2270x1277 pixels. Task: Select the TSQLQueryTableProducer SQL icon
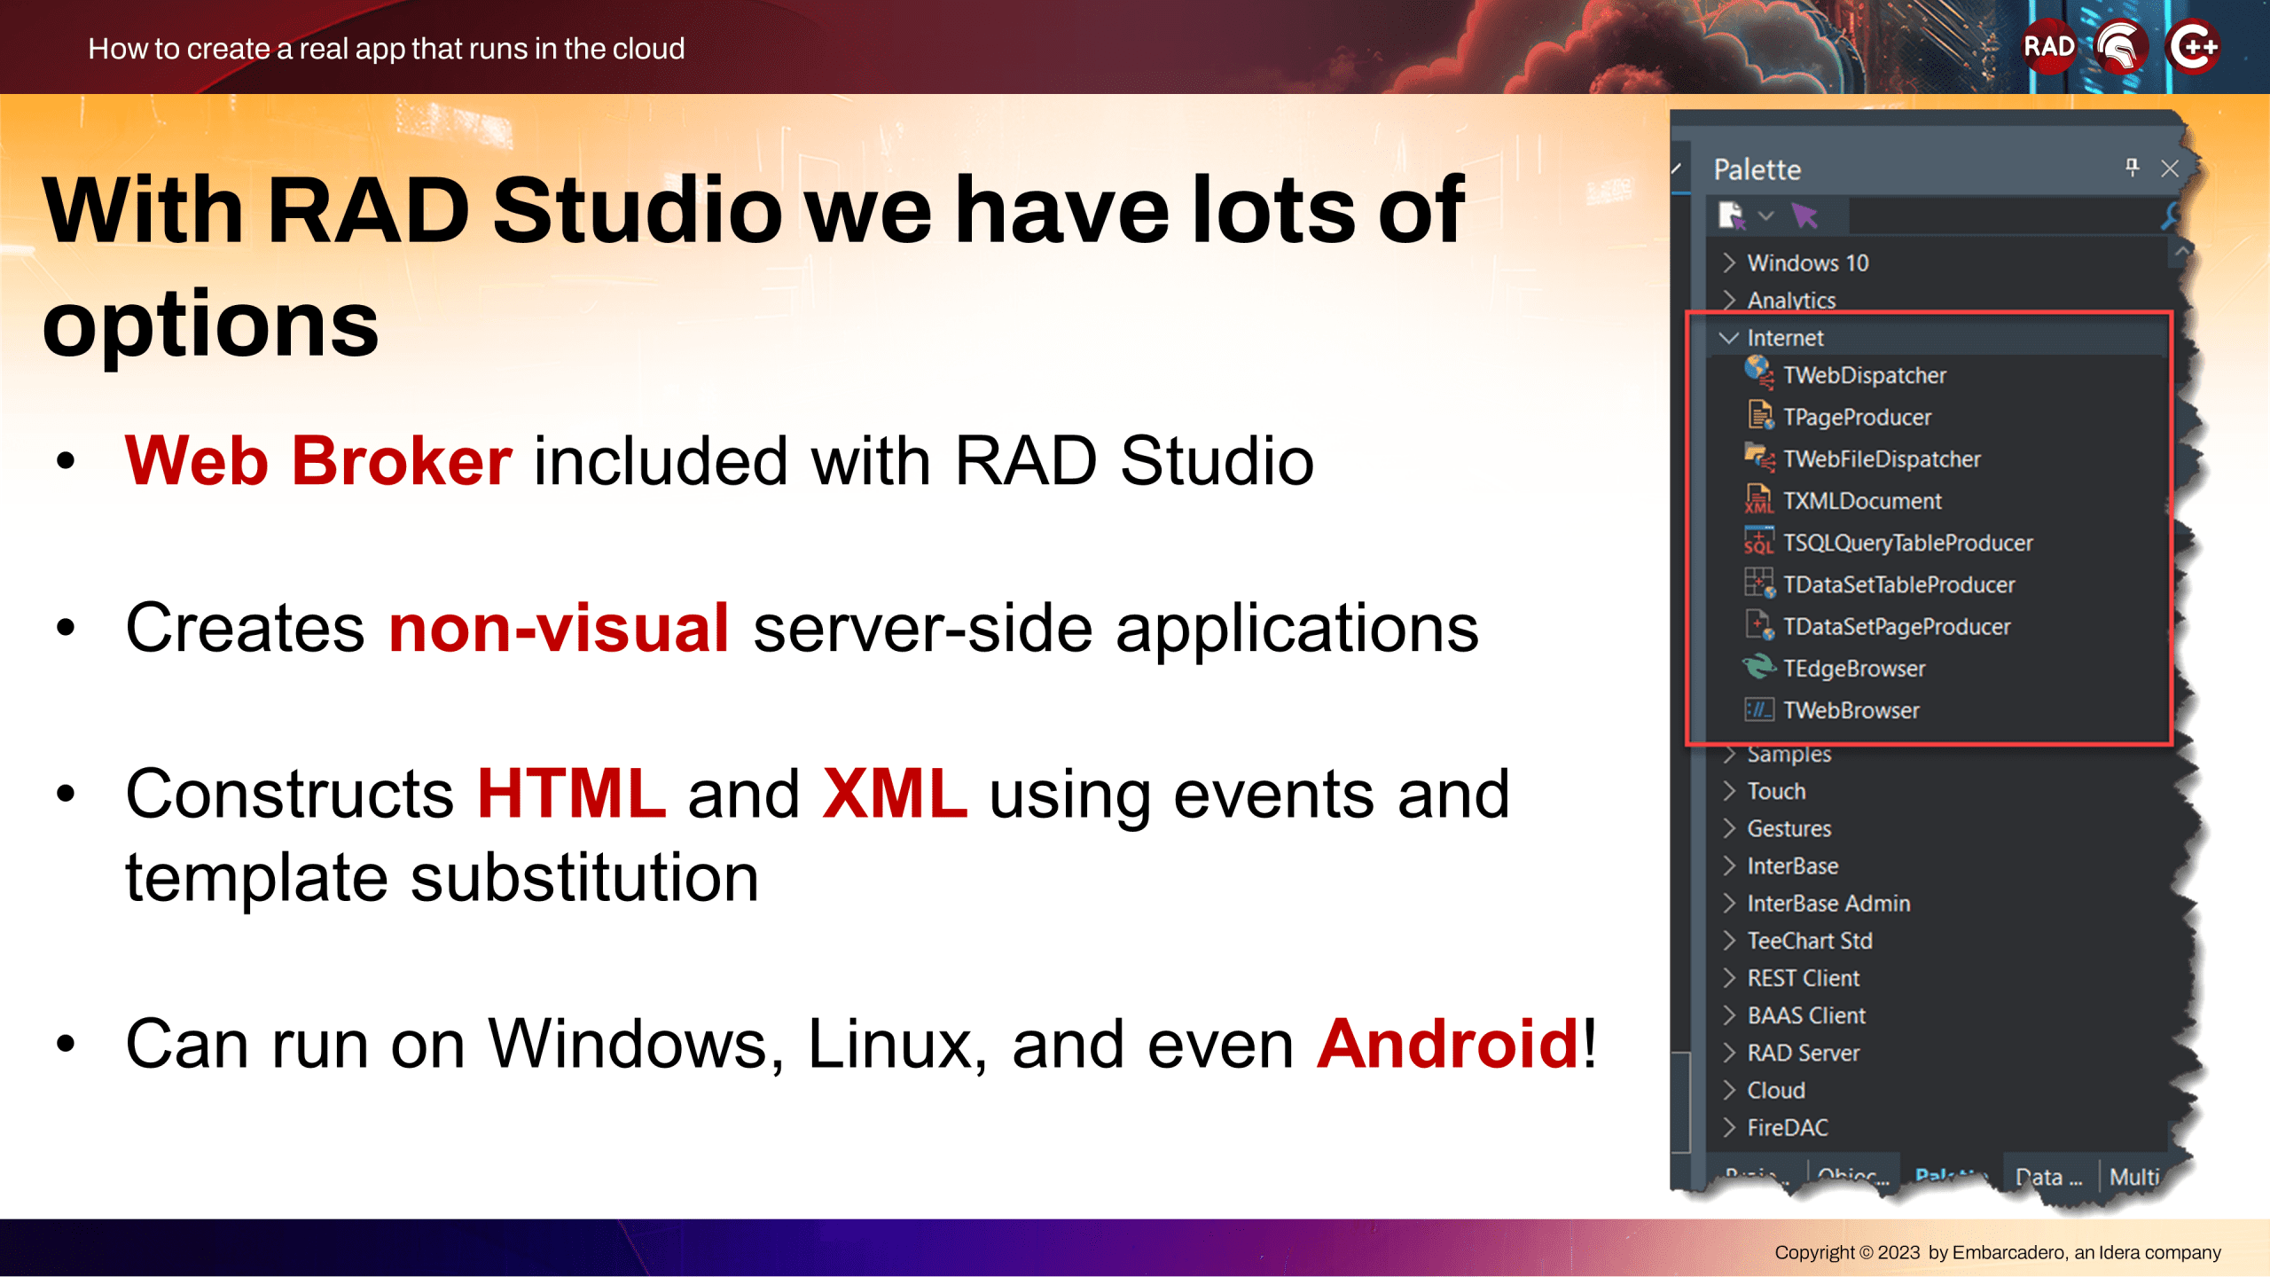[1759, 541]
